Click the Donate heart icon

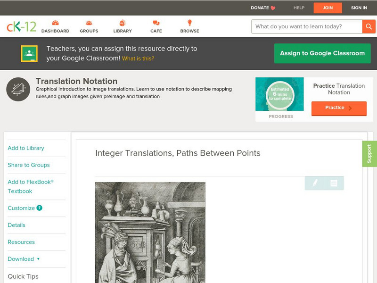tap(273, 8)
